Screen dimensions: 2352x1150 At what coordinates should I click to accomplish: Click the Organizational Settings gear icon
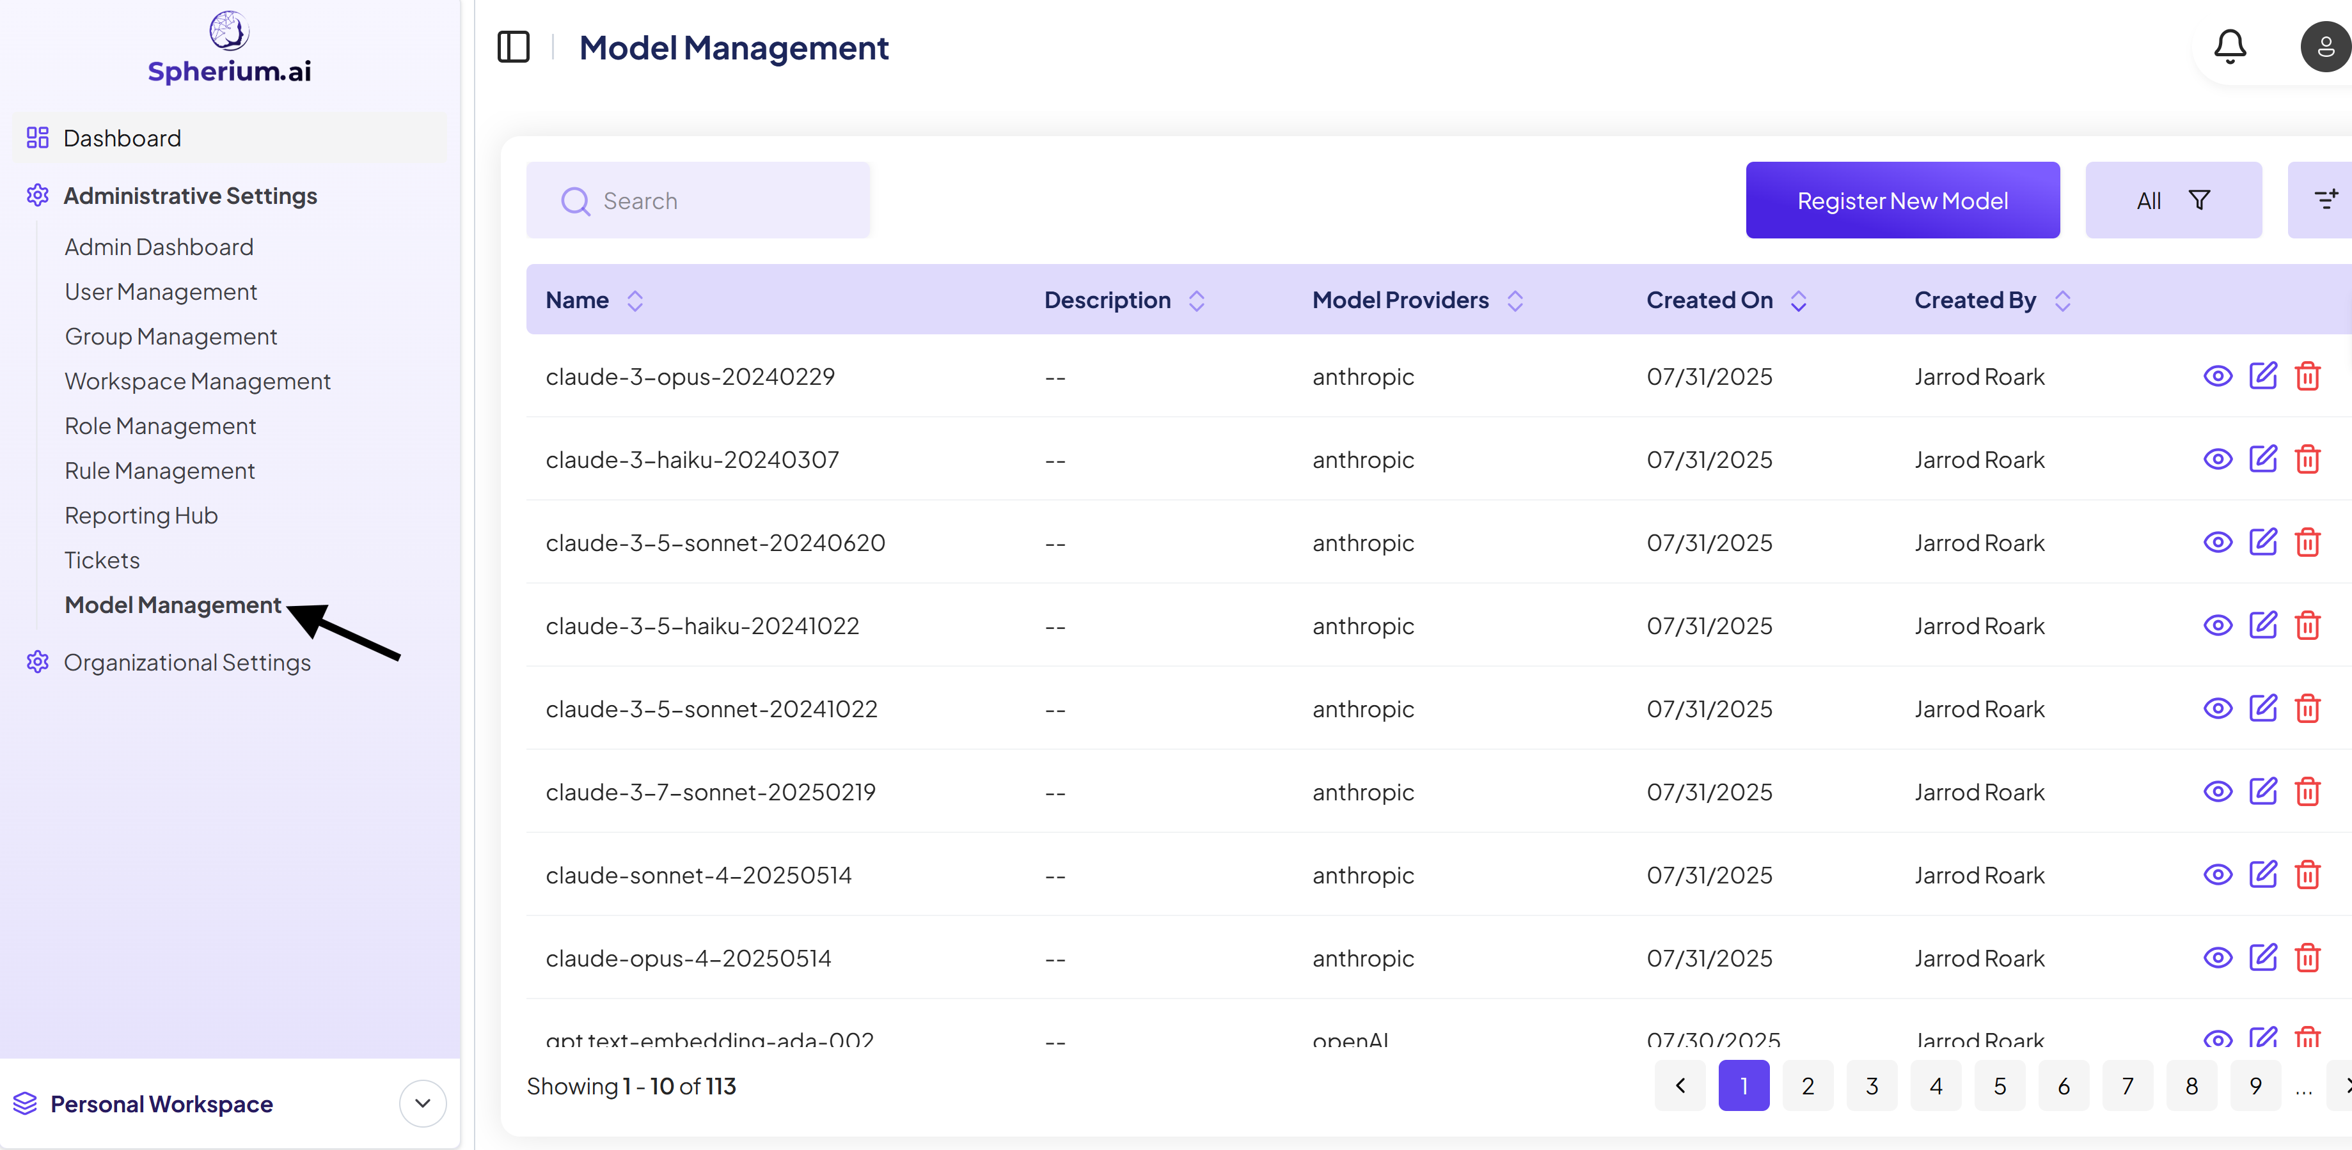click(x=38, y=662)
